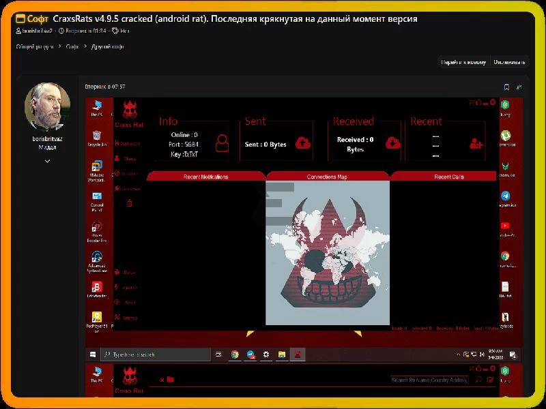Select the Connections Map tab header
The height and width of the screenshot is (409, 546).
click(x=327, y=177)
